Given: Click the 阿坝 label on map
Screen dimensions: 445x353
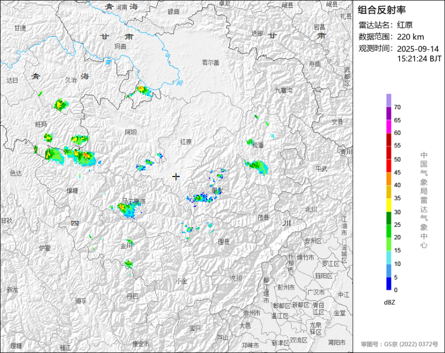Looking at the screenshot, I should tap(131, 132).
